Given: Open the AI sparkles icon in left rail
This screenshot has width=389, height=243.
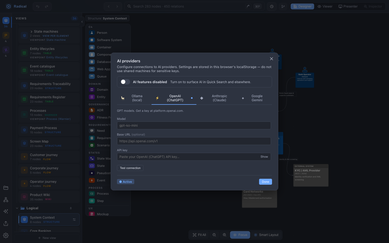Looking at the screenshot, I should coord(6,211).
